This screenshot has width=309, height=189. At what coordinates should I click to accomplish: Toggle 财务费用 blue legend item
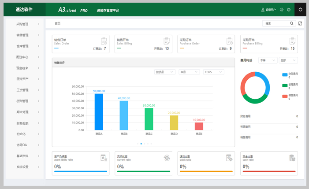pos(290,75)
